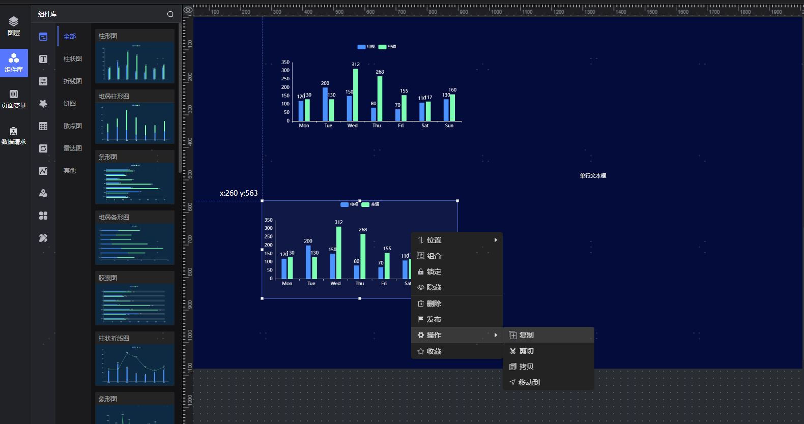Viewport: 804px width, 424px height.
Task: Choose 锁定 to lock the selected chart
Action: (434, 271)
